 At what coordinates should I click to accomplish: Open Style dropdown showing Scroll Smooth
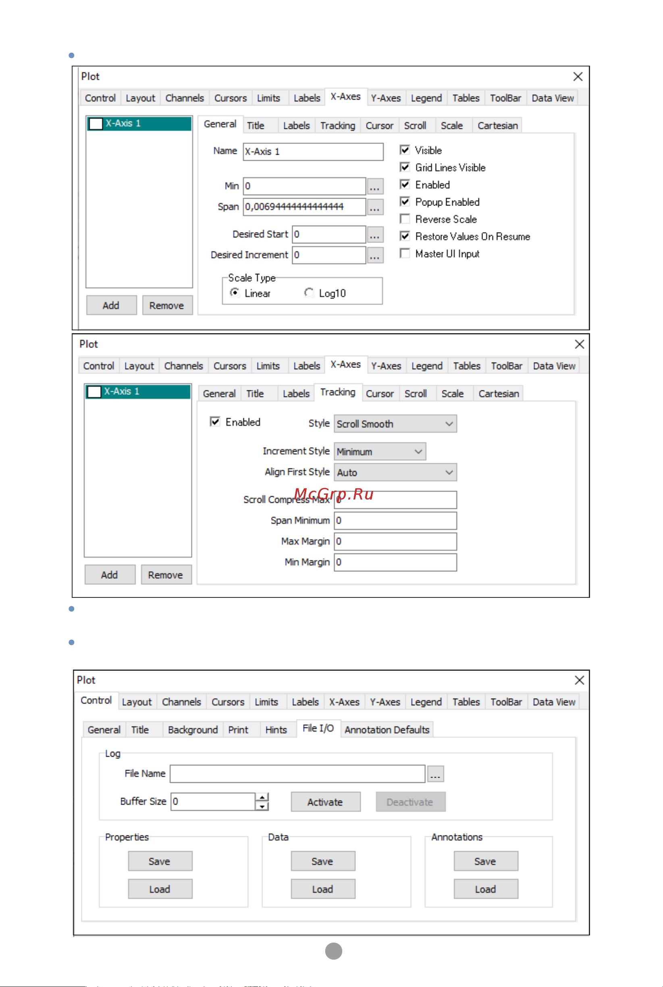click(x=395, y=424)
